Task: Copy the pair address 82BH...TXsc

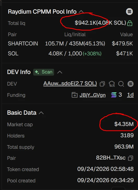Action: point(130,158)
